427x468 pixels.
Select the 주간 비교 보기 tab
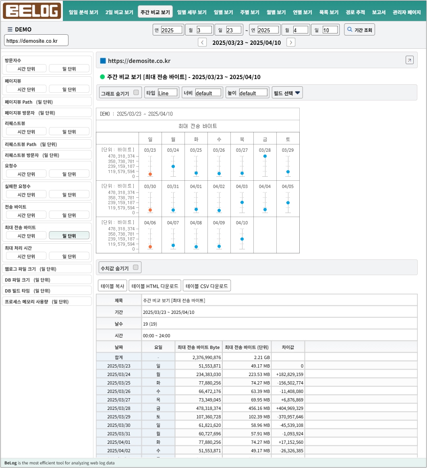(155, 12)
